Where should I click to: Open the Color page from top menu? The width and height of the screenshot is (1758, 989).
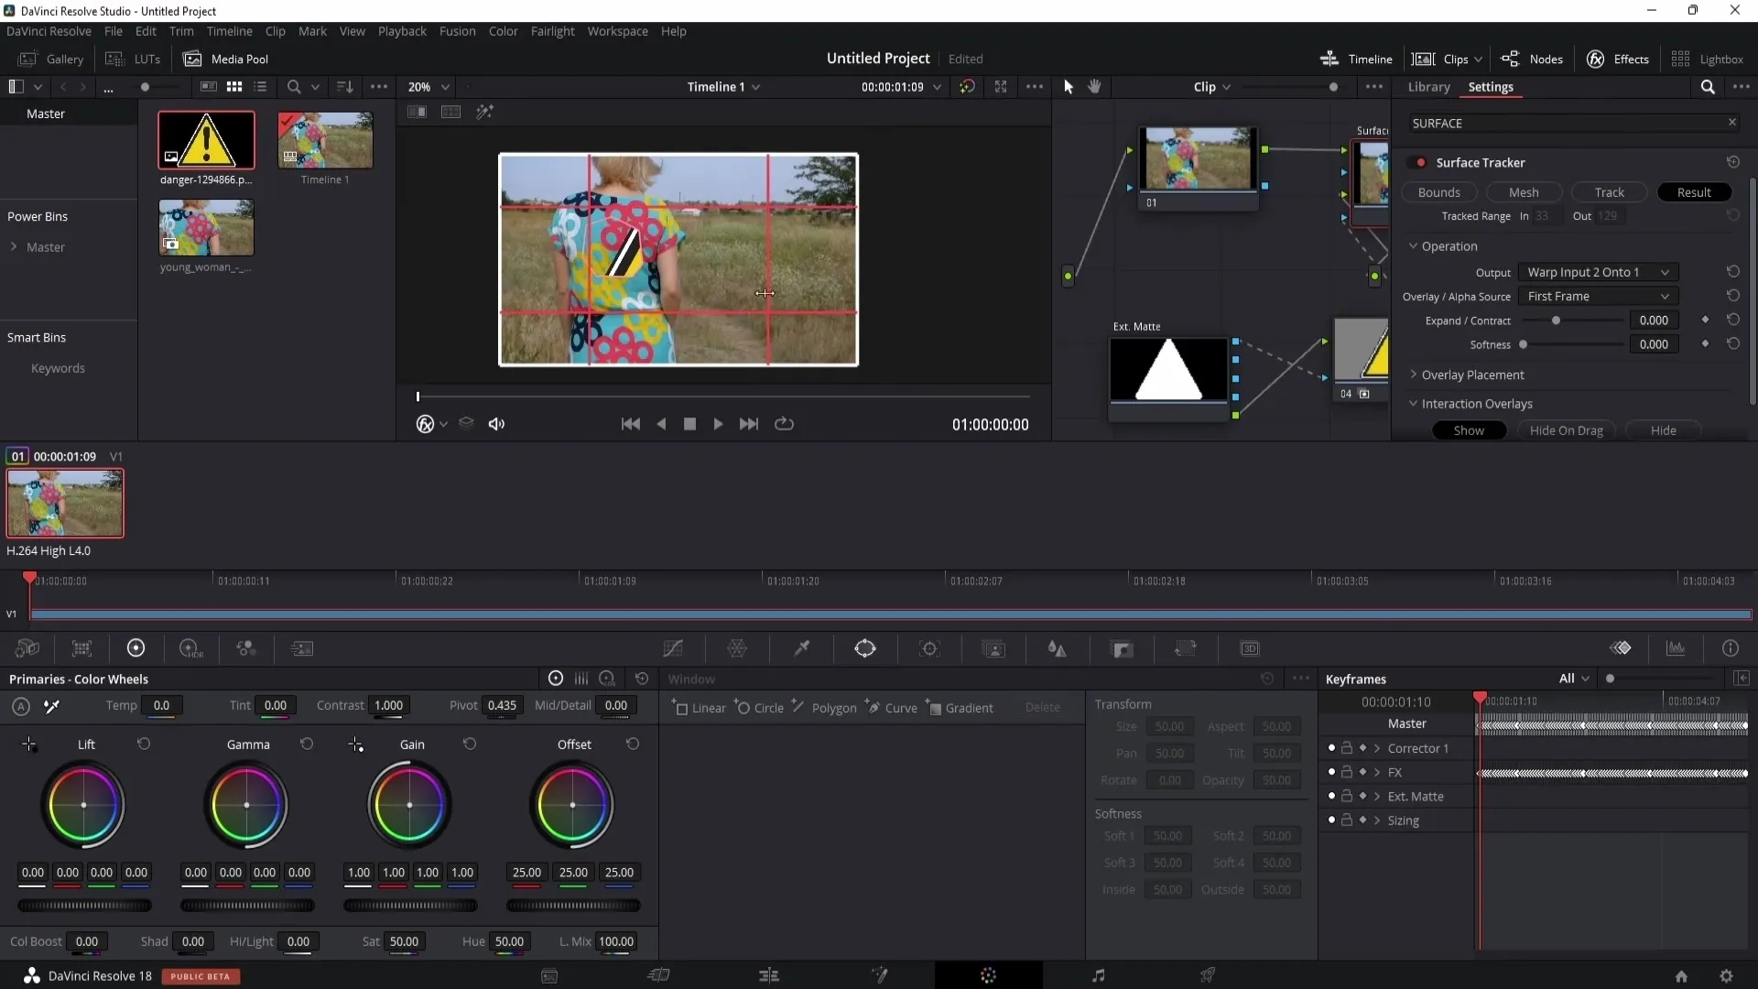click(504, 30)
